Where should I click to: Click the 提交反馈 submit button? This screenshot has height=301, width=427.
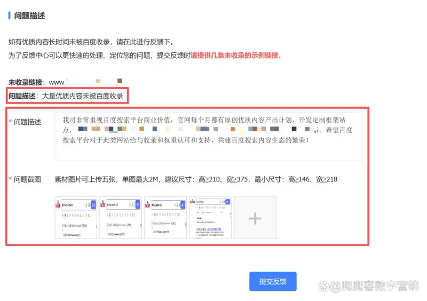click(273, 281)
